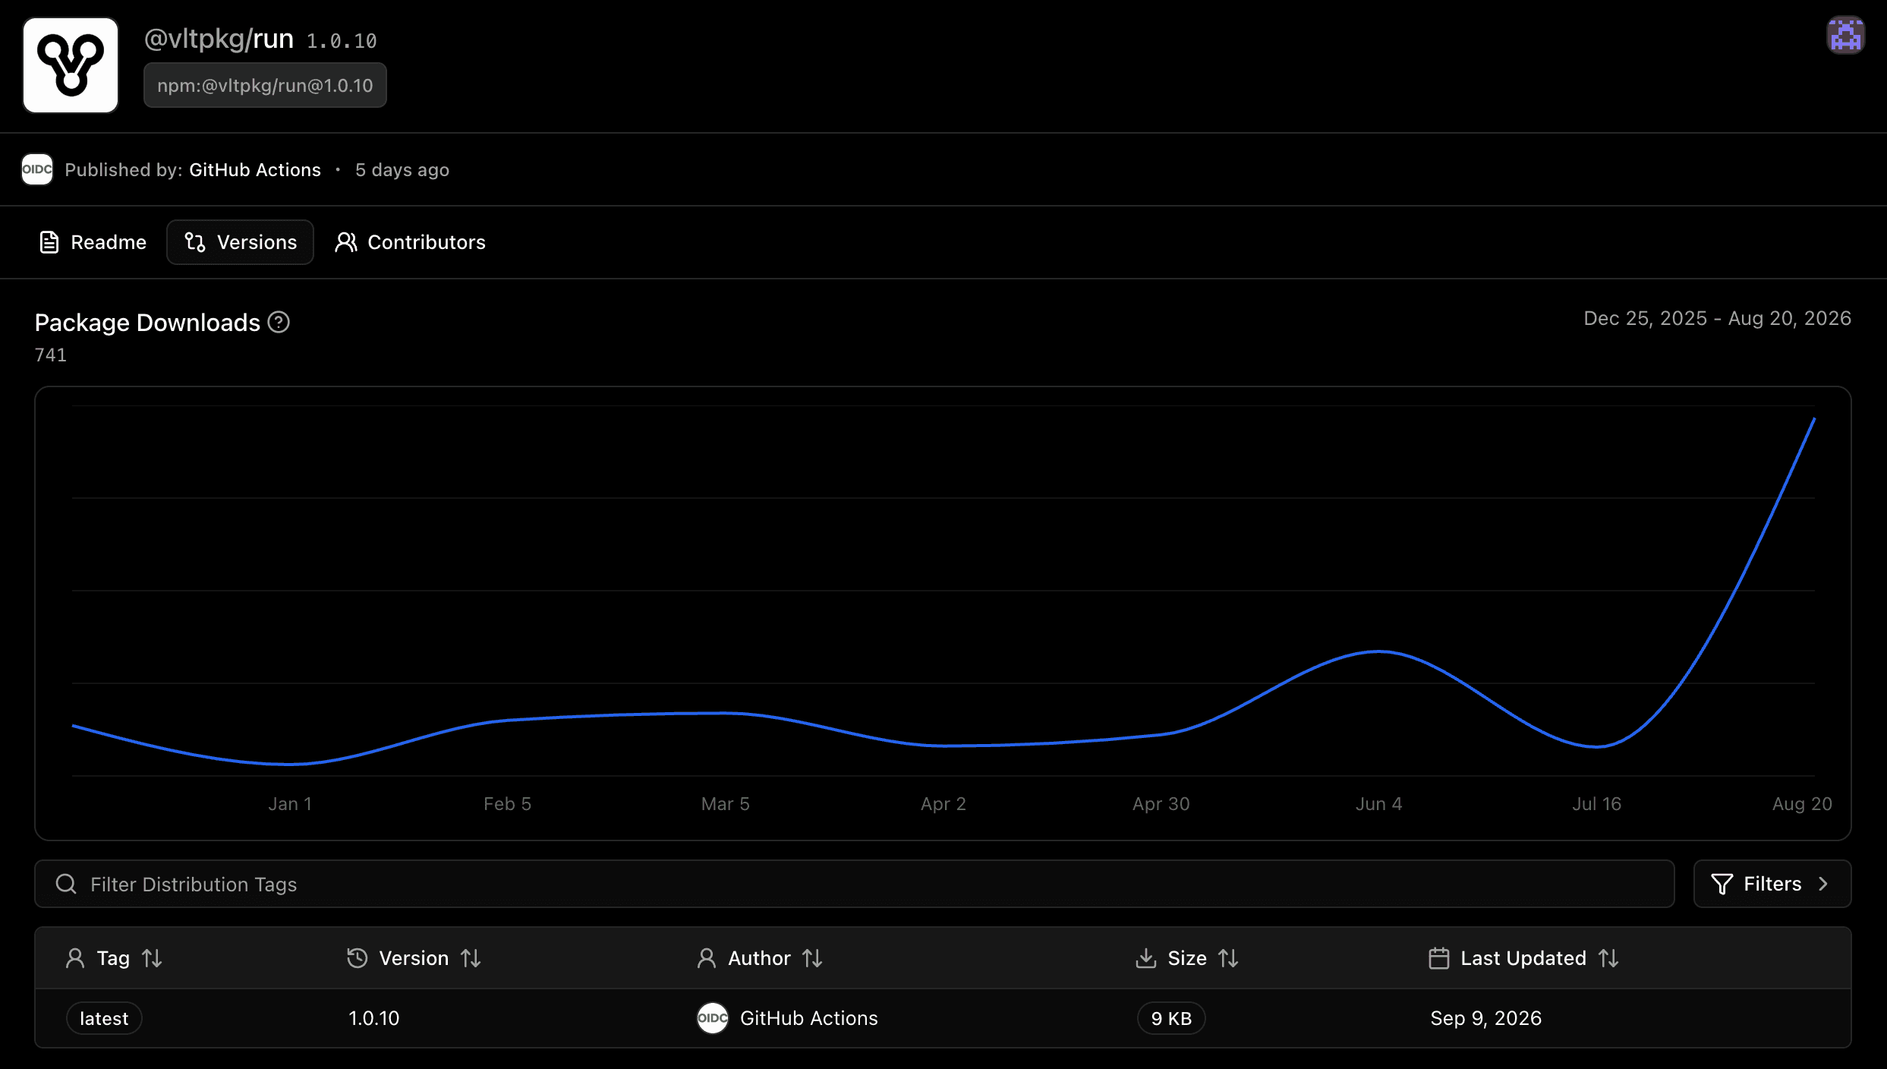Sort table by Size using sort arrows
This screenshot has height=1069, width=1887.
(x=1228, y=958)
